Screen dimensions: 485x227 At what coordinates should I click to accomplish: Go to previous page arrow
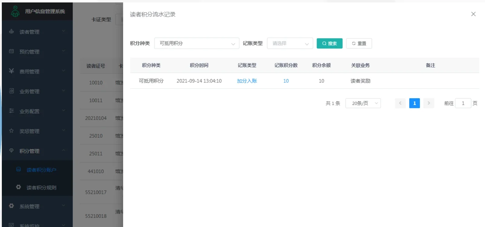(400, 103)
